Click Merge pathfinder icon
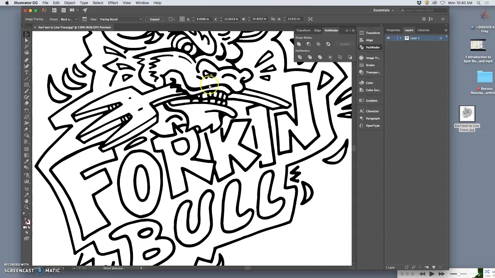The image size is (495, 278). (x=320, y=58)
